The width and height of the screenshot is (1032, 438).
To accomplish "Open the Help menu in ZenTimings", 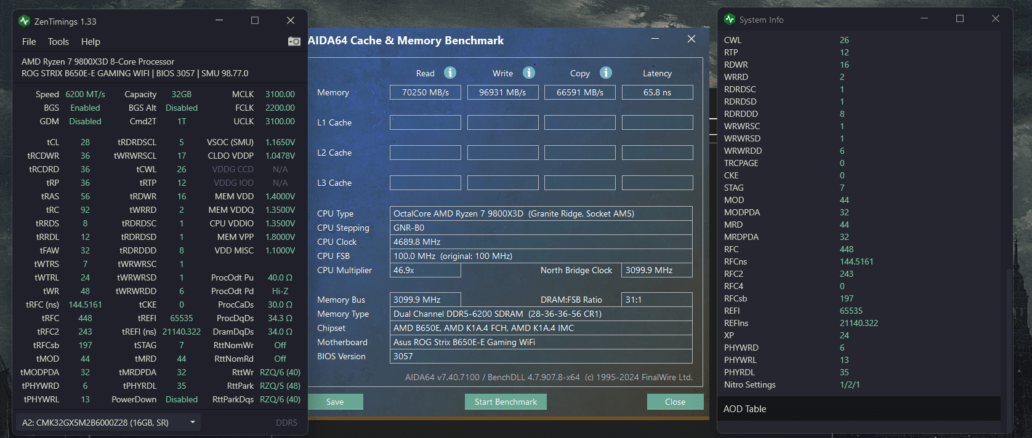I will click(91, 42).
